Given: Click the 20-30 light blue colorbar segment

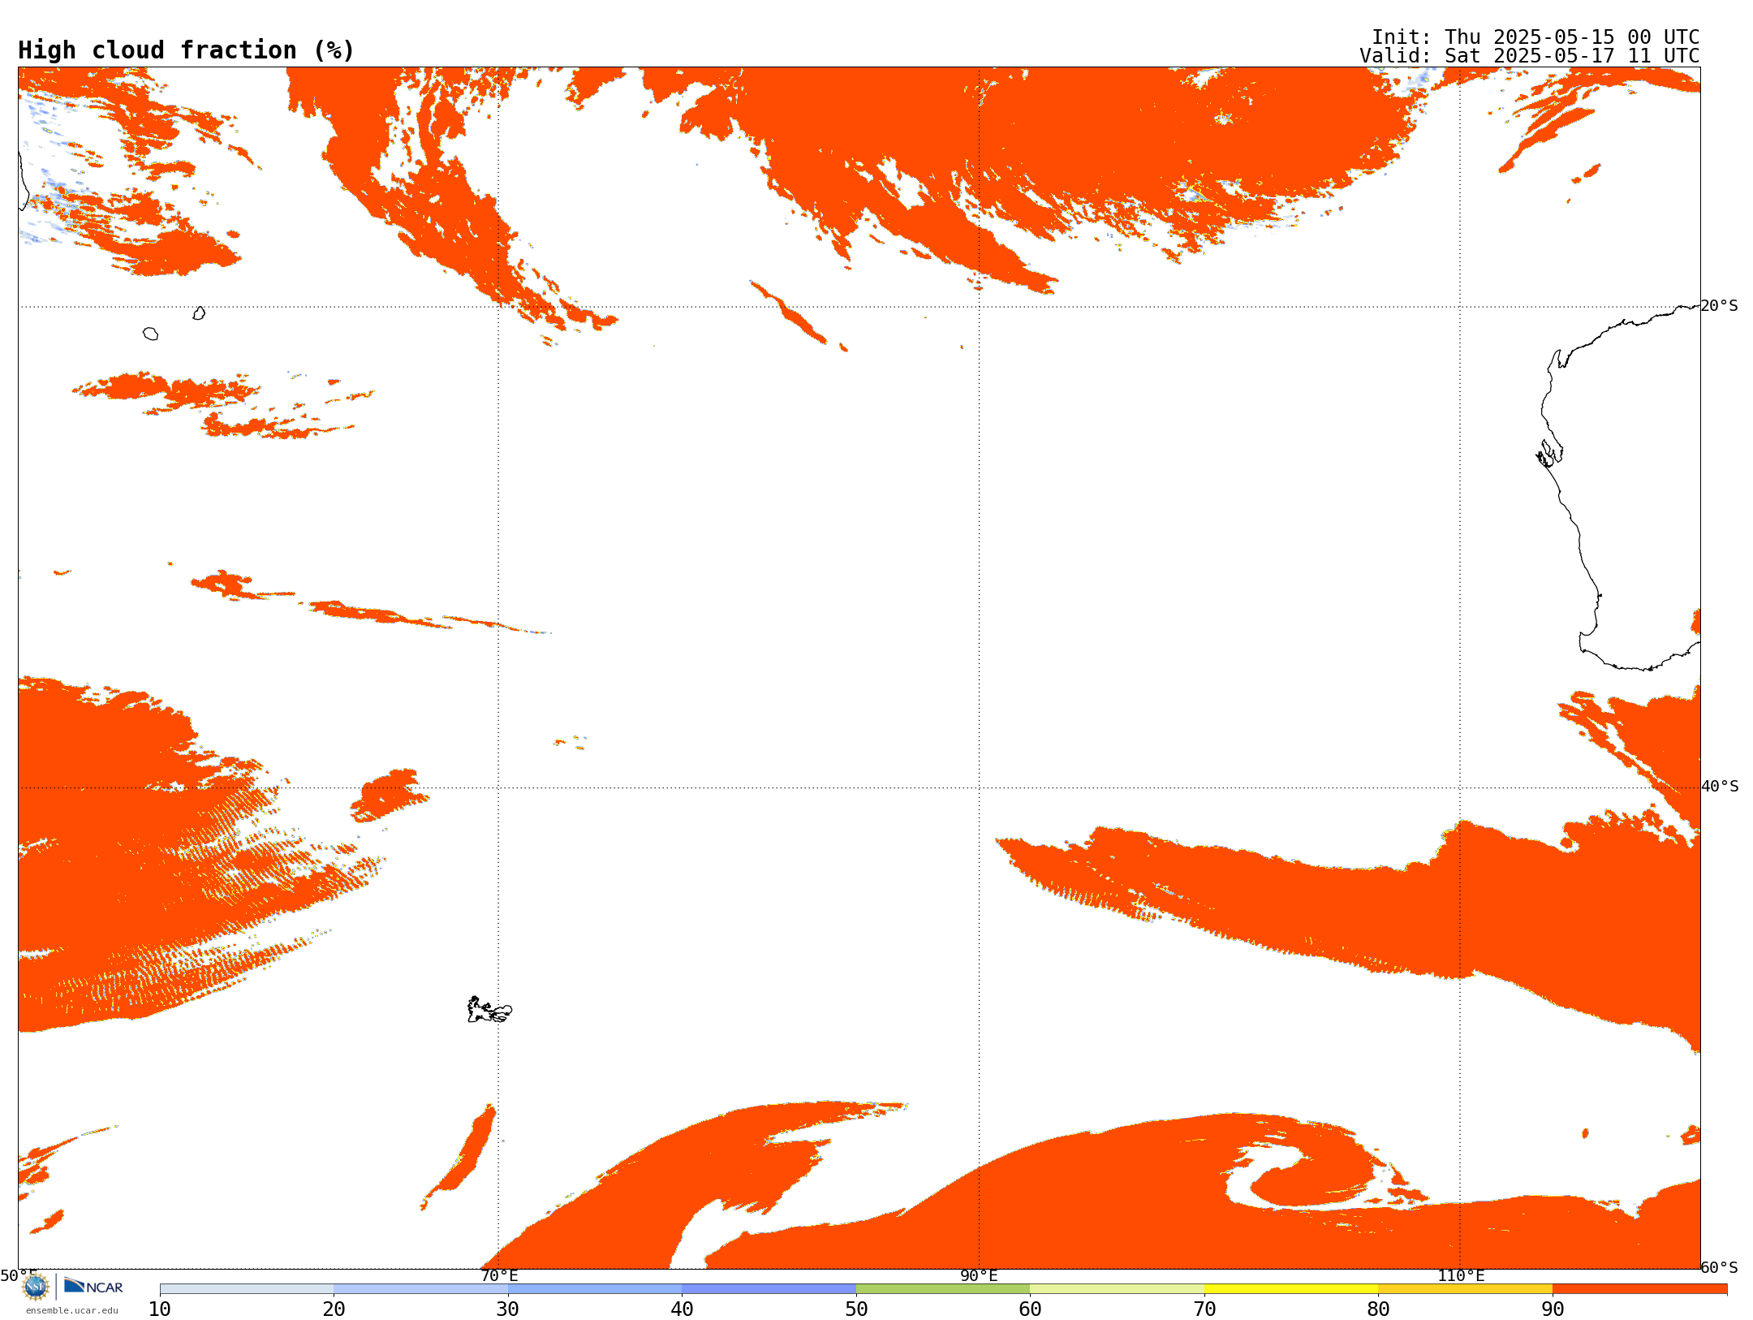Looking at the screenshot, I should tap(420, 1289).
